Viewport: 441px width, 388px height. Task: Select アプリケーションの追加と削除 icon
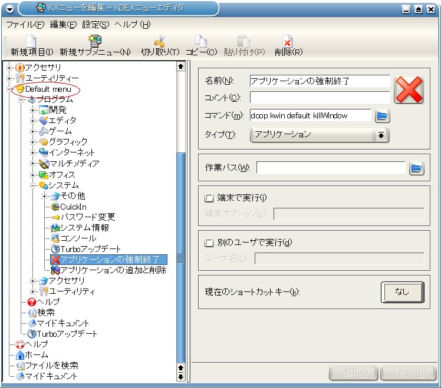coord(55,270)
